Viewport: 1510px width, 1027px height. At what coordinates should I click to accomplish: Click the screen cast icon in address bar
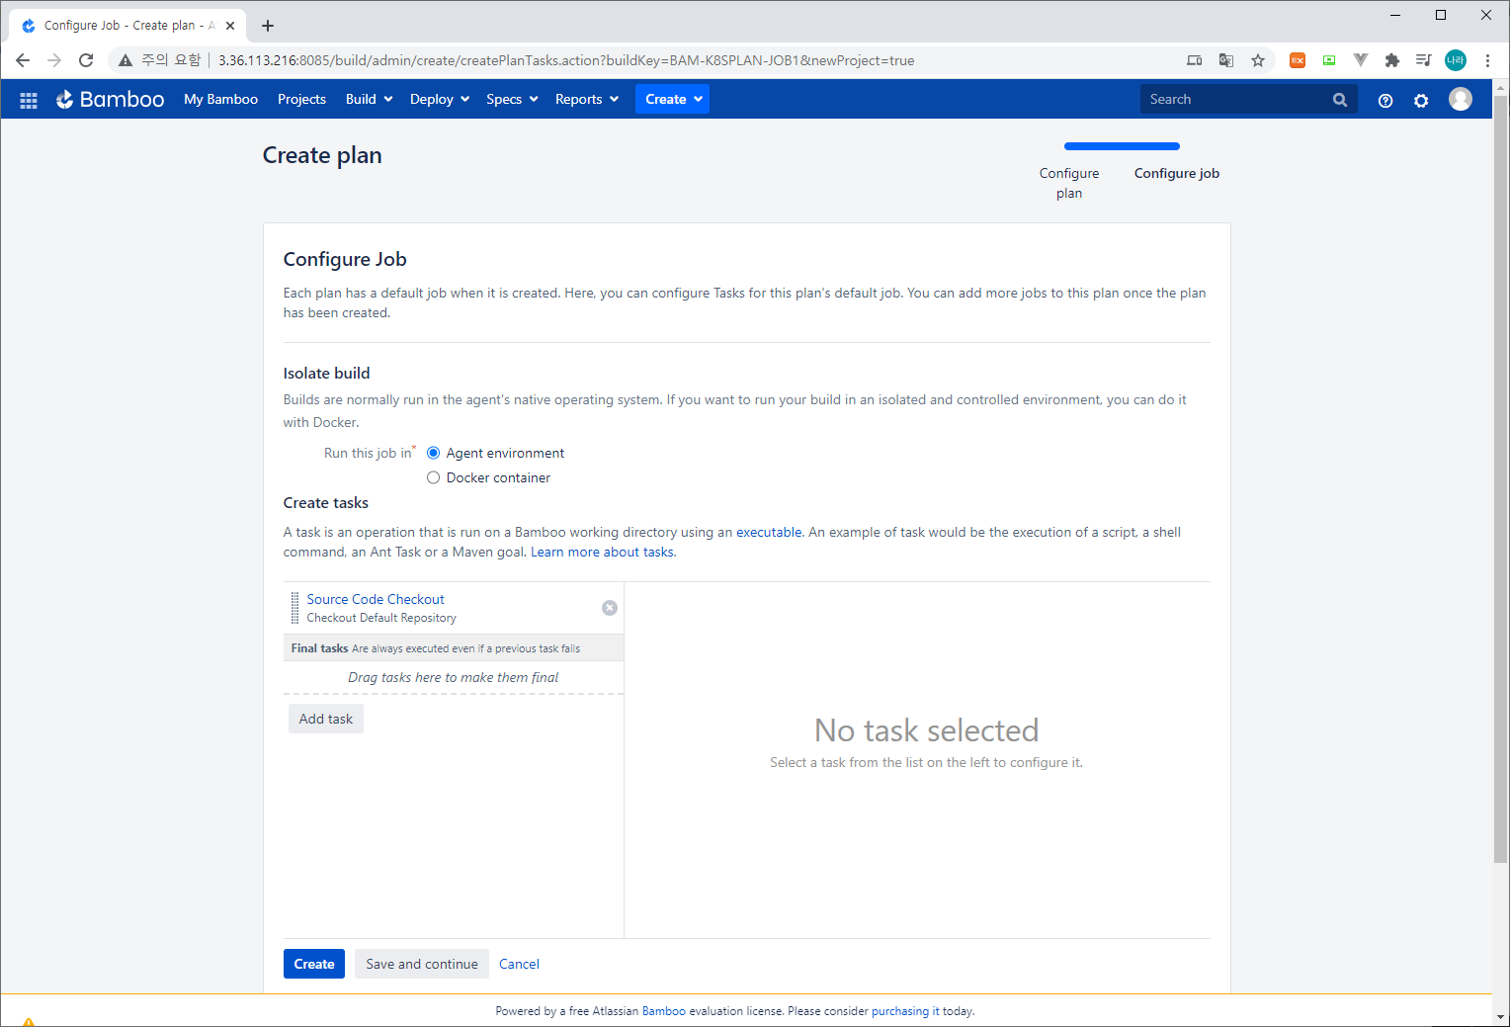point(1195,60)
